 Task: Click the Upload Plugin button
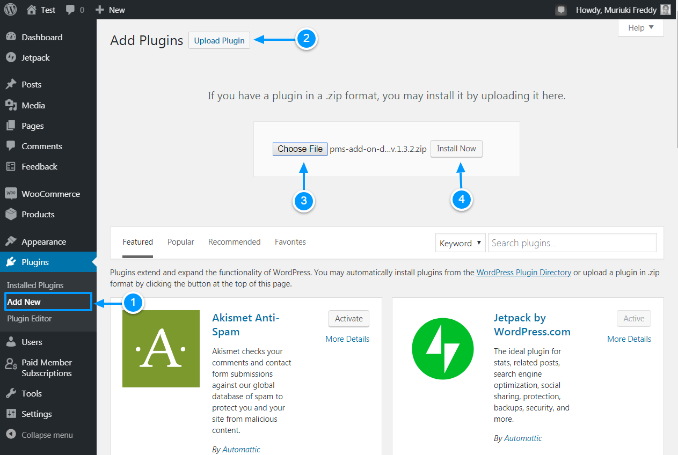coord(219,40)
